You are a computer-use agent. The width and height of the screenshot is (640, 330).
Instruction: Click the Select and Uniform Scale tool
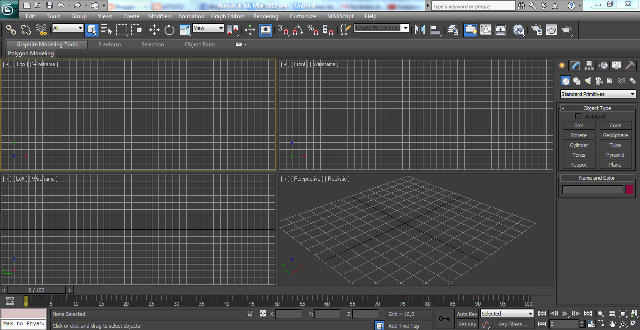[x=184, y=29]
